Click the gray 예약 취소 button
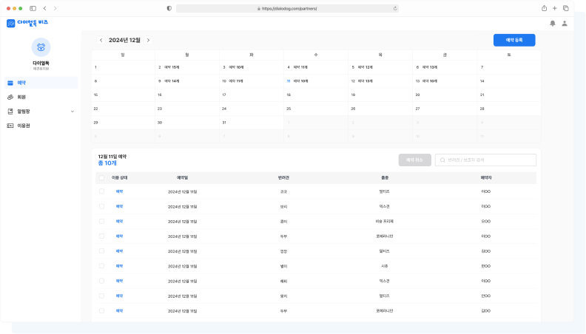586x334 pixels. coord(415,160)
